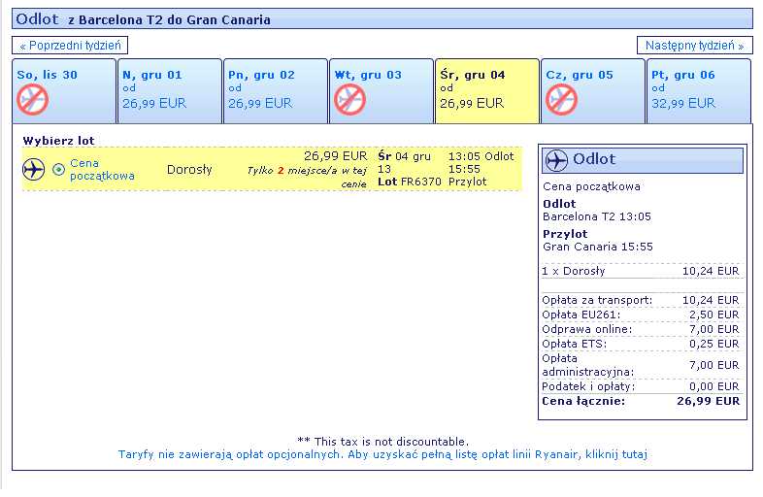Click the Odlot z Barcelona T2 header bar
Image resolution: width=763 pixels, height=497 pixels.
[382, 19]
